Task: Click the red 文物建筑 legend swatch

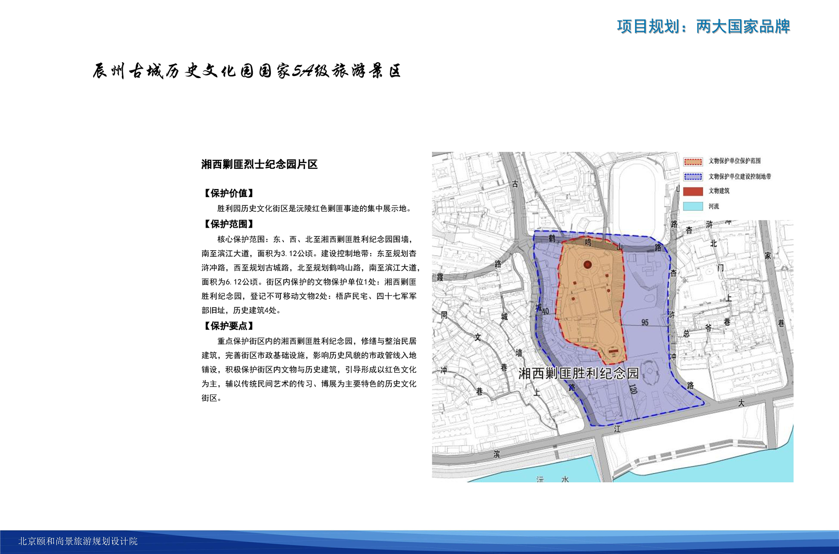Action: click(693, 191)
